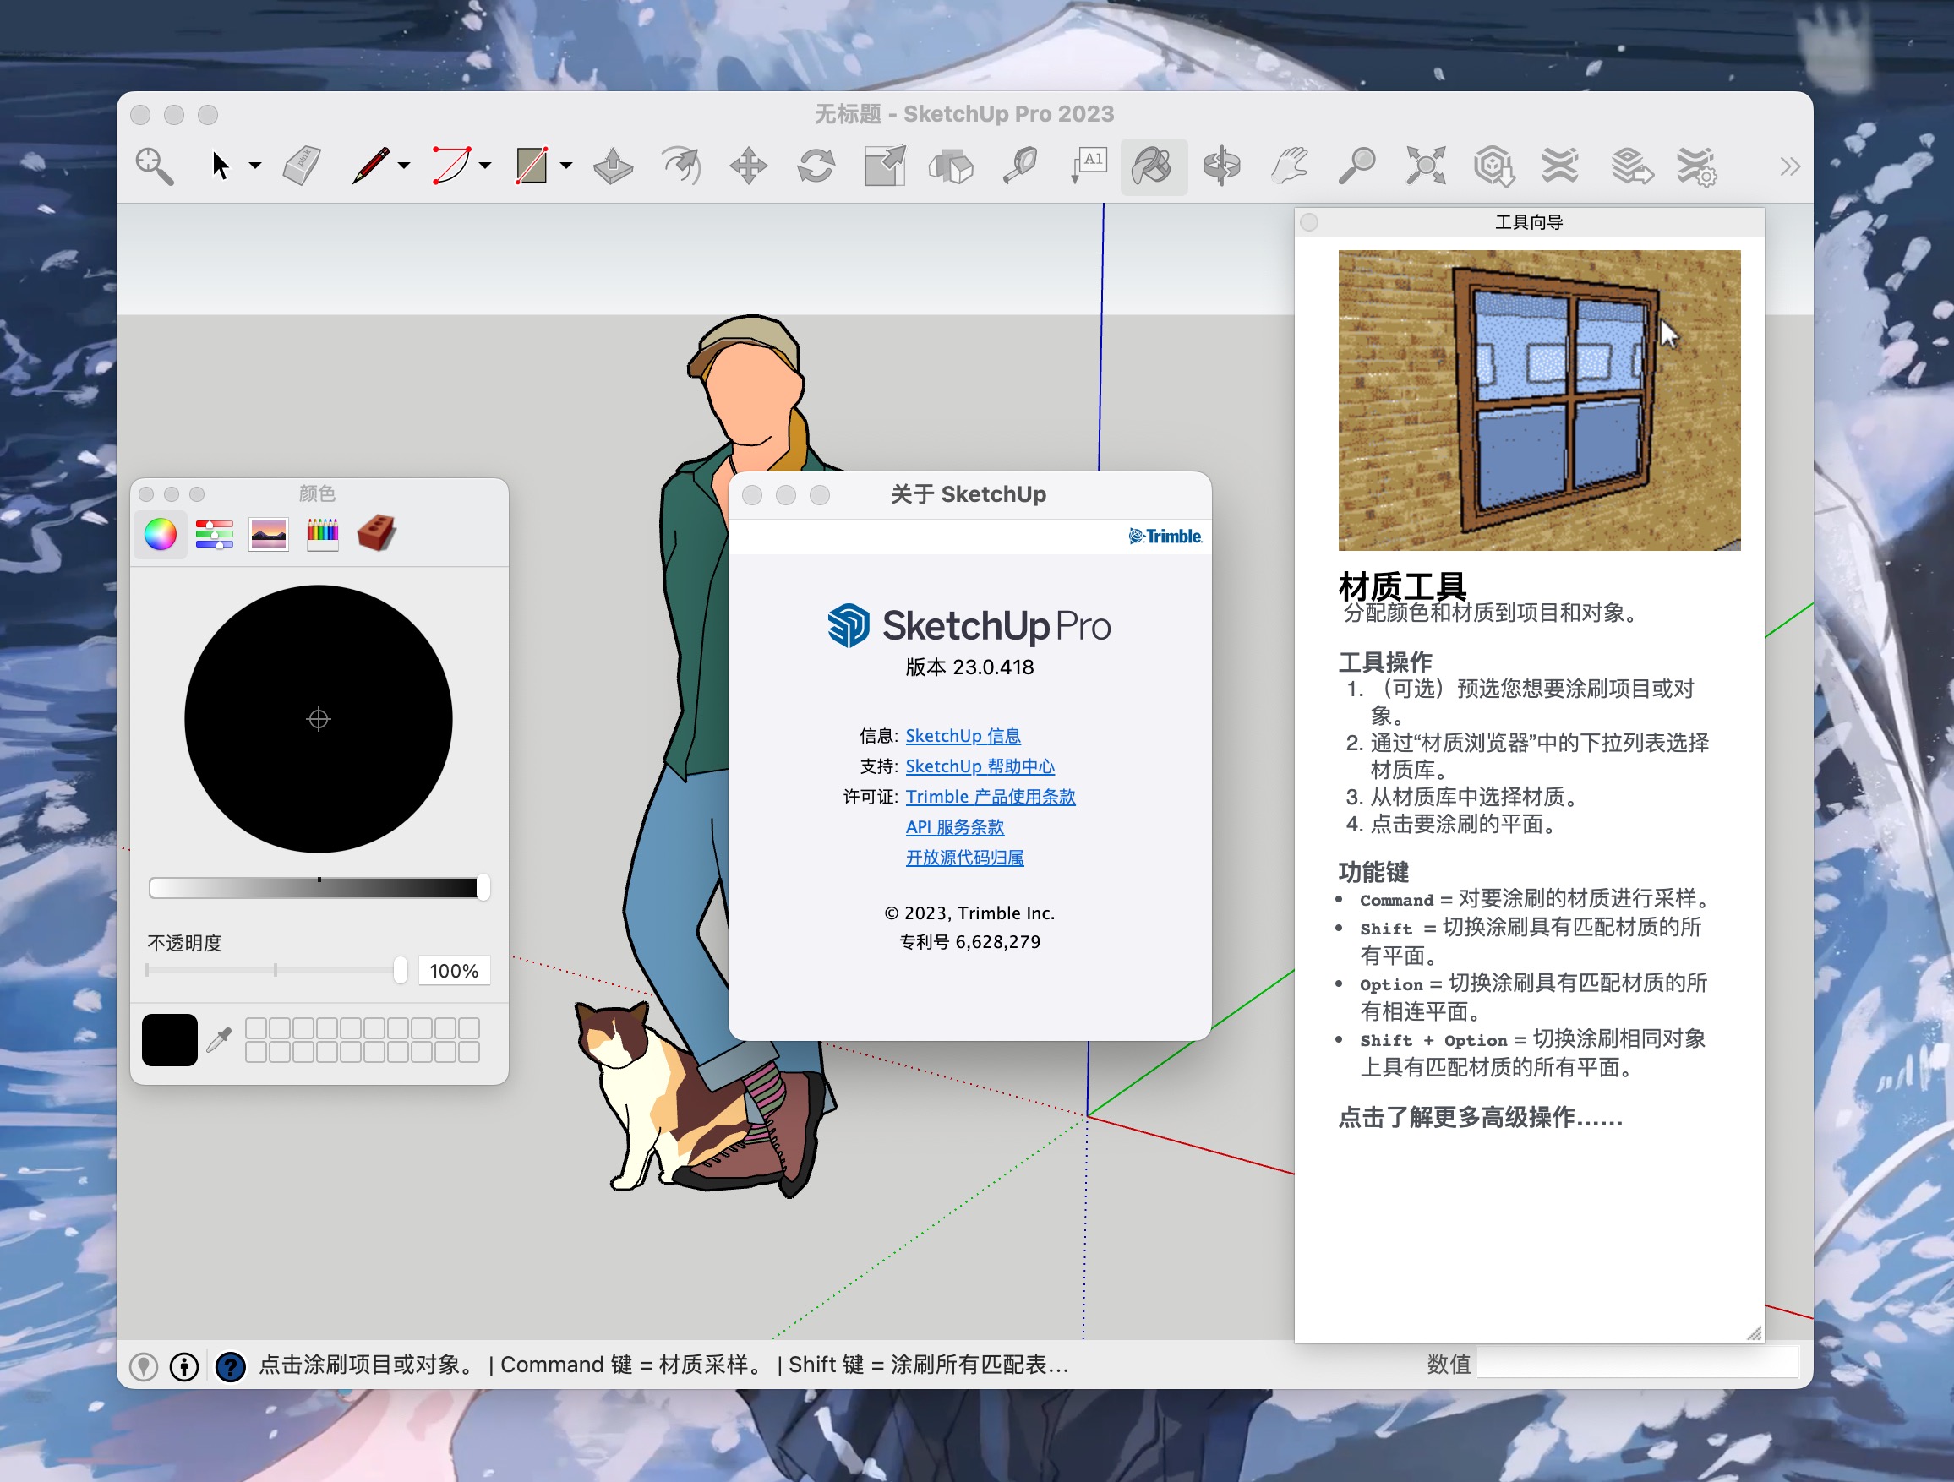Switch to color wheel tab
Image resolution: width=1954 pixels, height=1482 pixels.
point(160,534)
